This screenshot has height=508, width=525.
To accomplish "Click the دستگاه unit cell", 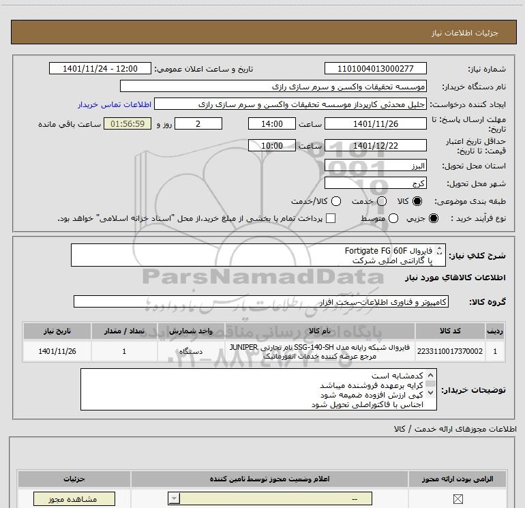I will (x=191, y=351).
